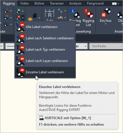The height and width of the screenshot is (133, 123).
Task: Expand dropdown arrow beside shrink labels icon
Action: [23, 18]
